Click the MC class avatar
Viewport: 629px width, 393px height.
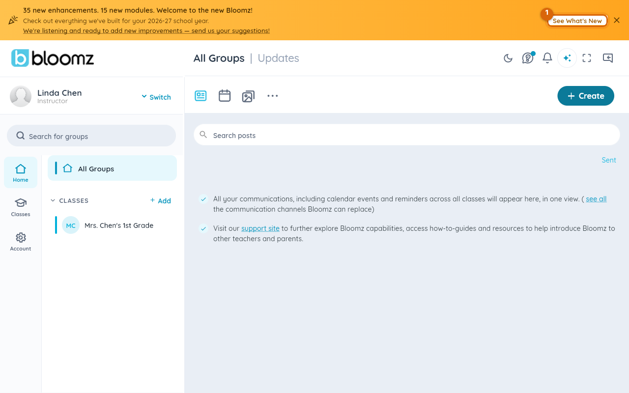(x=71, y=225)
